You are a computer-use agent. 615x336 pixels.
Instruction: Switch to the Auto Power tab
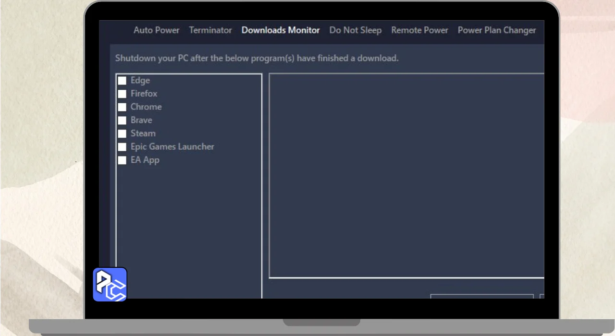pos(156,30)
